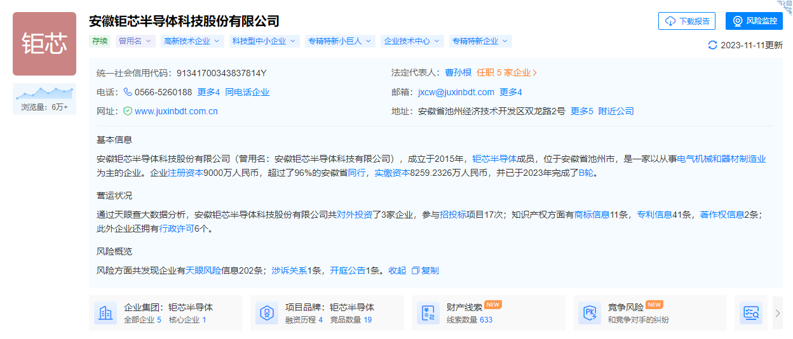Open 开庭公告 court notice link
The width and height of the screenshot is (793, 339).
(348, 270)
